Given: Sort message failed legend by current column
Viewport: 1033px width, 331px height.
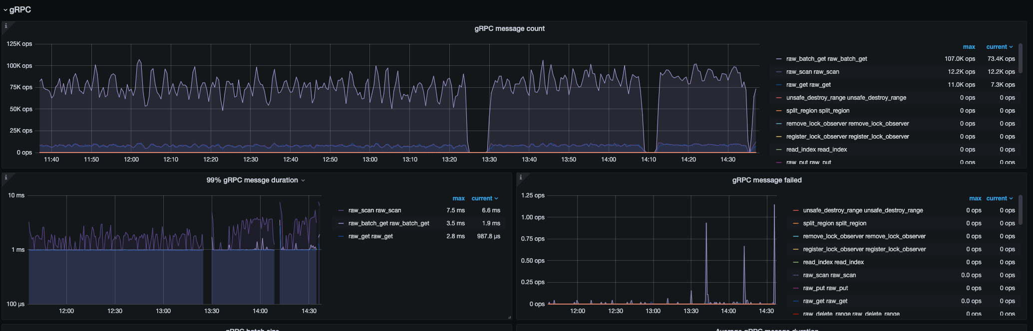Looking at the screenshot, I should pyautogui.click(x=999, y=198).
